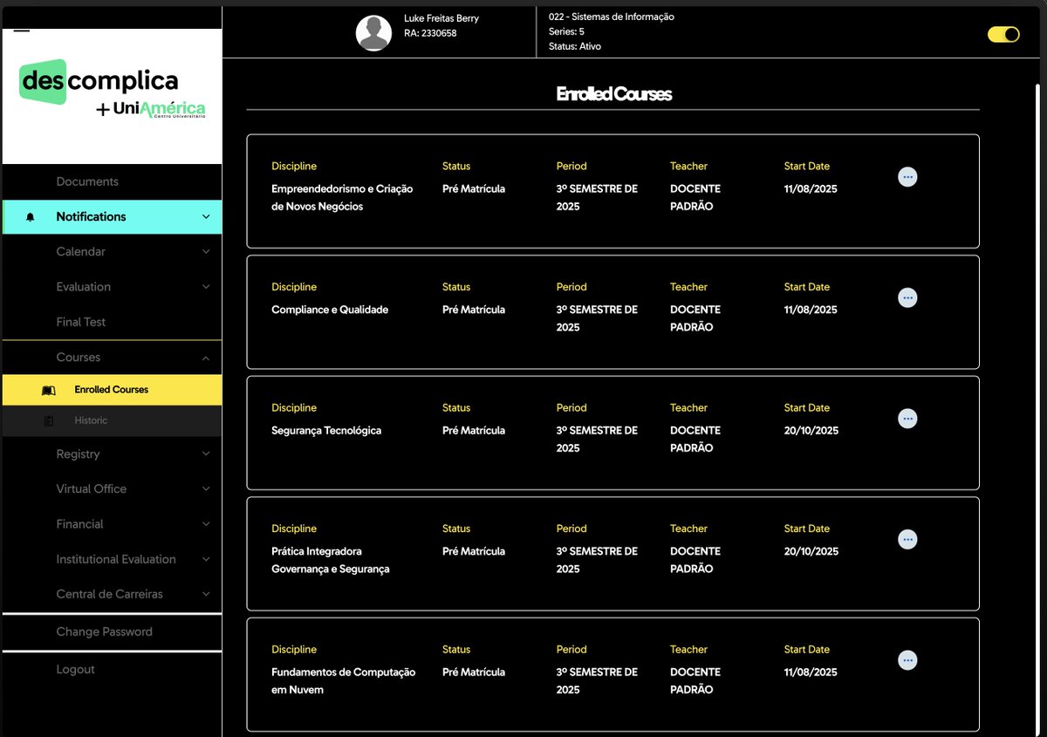Select Enrolled Courses submenu item

click(112, 390)
